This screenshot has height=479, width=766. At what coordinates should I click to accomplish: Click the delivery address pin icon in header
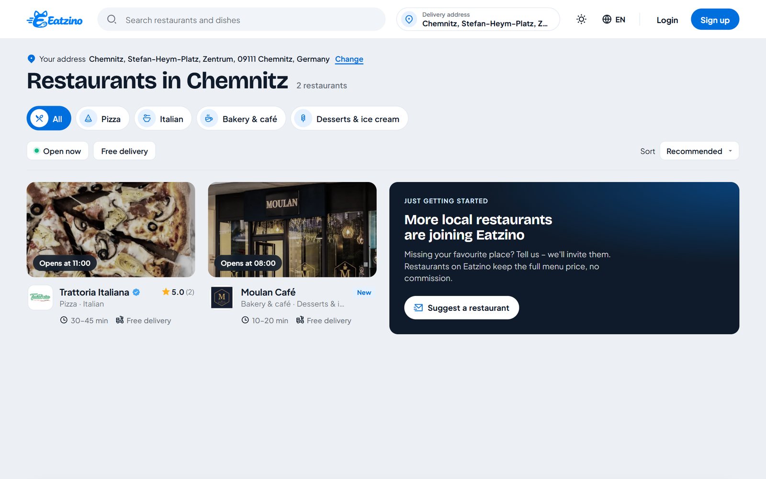pyautogui.click(x=409, y=19)
